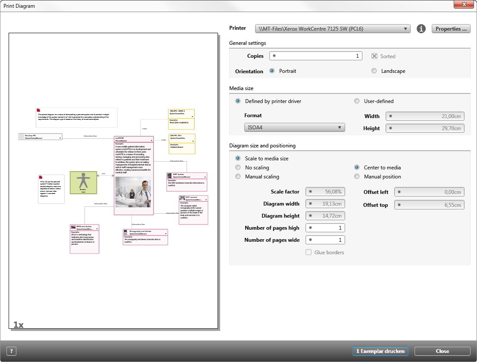Image resolution: width=477 pixels, height=362 pixels.
Task: Click the Copies input field
Action: click(x=315, y=56)
